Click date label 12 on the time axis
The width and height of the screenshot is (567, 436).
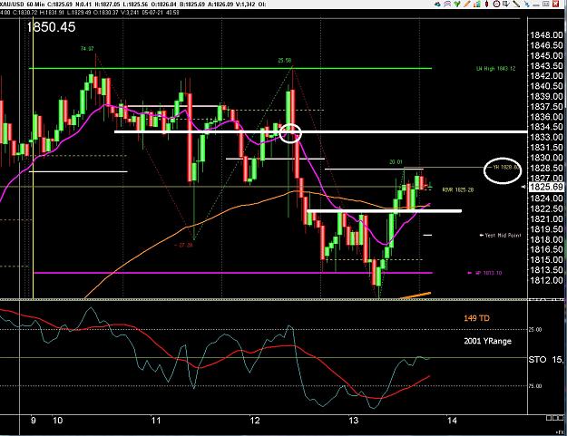[255, 421]
